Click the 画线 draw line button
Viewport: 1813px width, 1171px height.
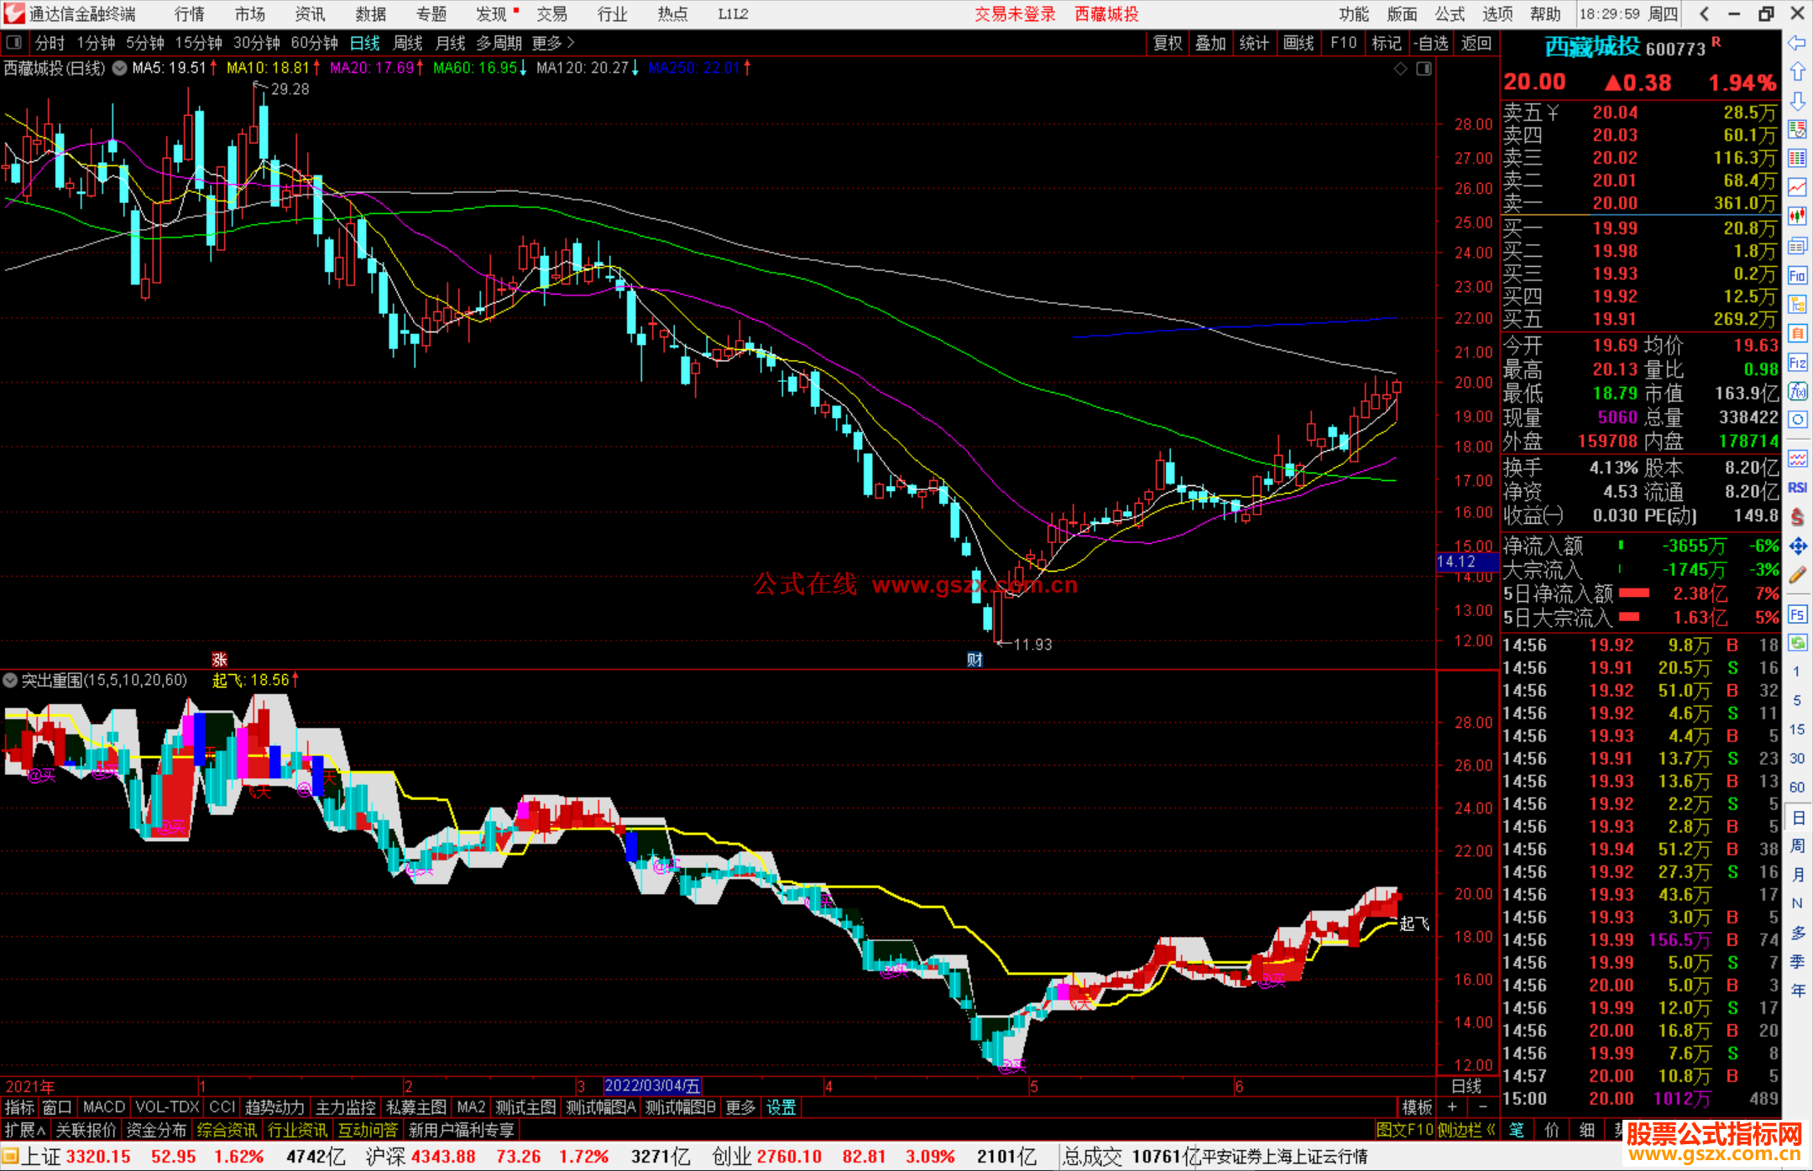(1298, 43)
